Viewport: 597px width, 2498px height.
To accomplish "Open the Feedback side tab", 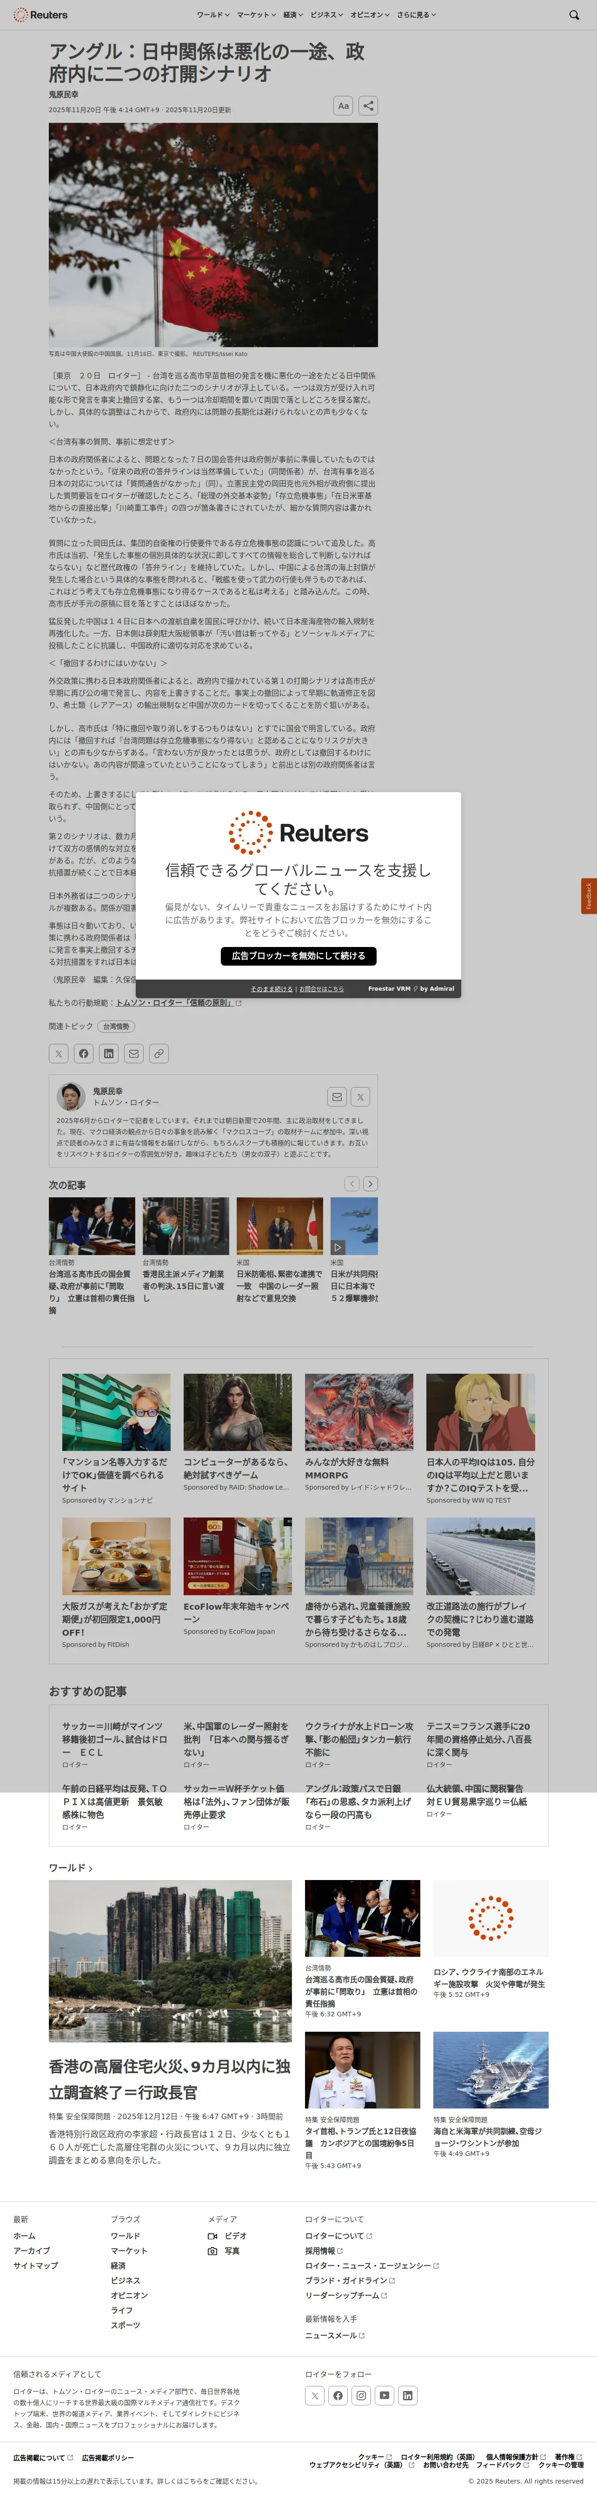I will pos(588,896).
